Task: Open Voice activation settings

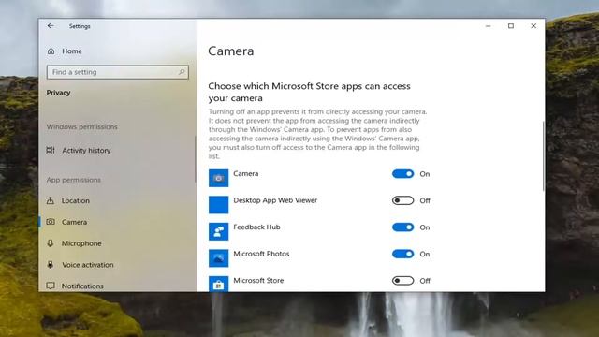Action: [x=87, y=265]
